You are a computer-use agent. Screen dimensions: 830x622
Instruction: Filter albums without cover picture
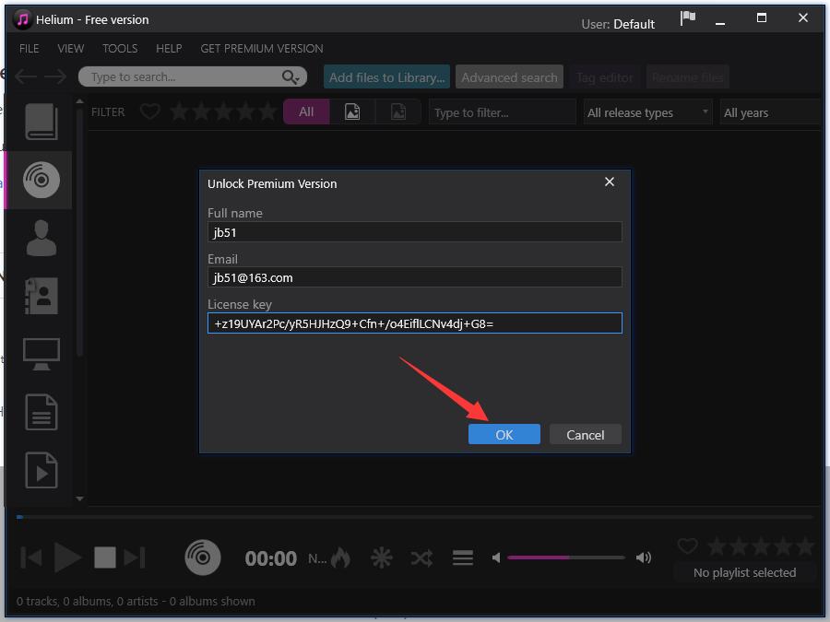click(x=398, y=111)
